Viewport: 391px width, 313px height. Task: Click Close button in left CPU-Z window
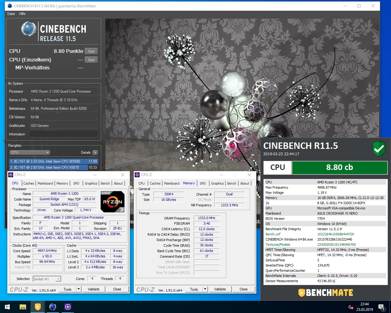point(117,289)
